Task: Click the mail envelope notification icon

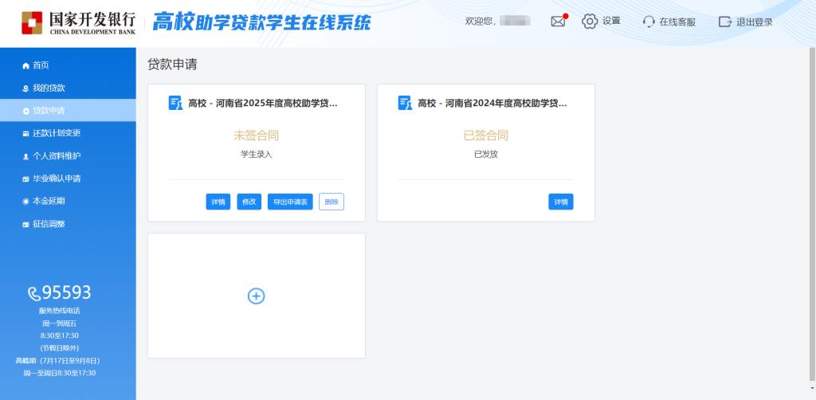Action: pos(558,22)
